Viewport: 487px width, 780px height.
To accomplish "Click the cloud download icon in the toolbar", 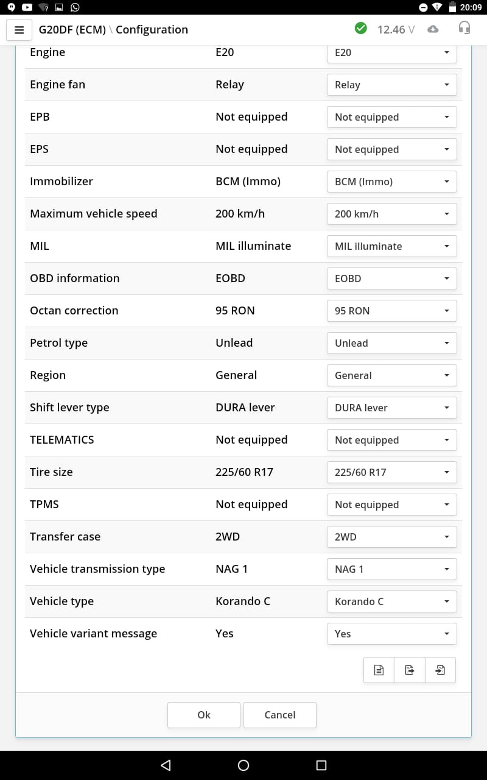I will [433, 29].
